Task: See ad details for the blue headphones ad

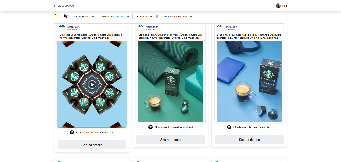Action: coord(249,140)
